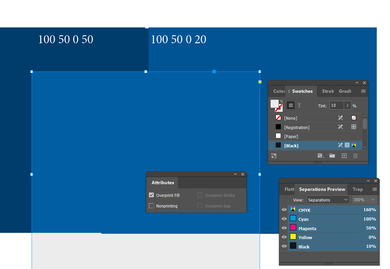Viewport: 390px width, 269px height.
Task: Click the swap fill and stroke arrow
Action: click(281, 101)
